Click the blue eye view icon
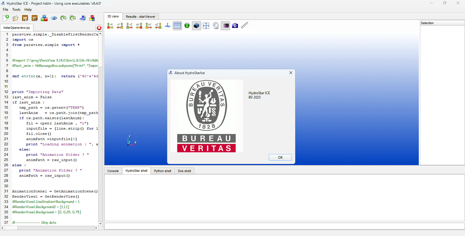This screenshot has height=236, width=465. tap(54, 18)
